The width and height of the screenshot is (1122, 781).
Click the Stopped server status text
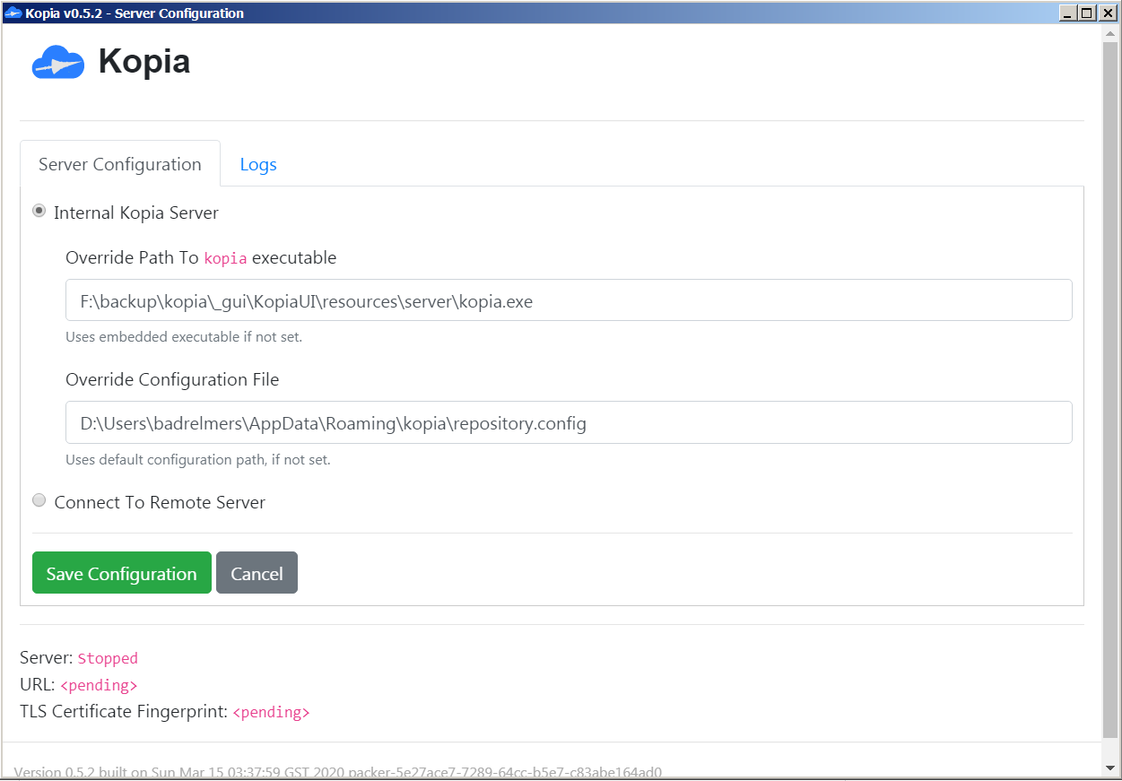tap(107, 658)
